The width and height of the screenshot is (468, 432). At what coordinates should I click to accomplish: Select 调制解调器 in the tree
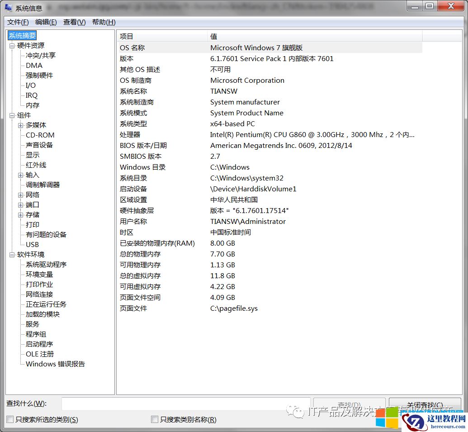(43, 185)
